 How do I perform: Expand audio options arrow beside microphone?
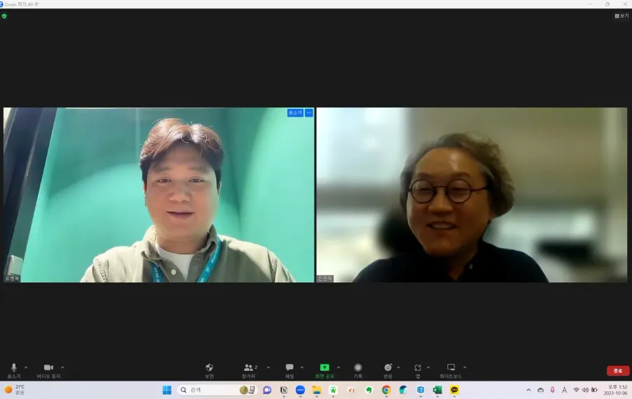pos(26,367)
